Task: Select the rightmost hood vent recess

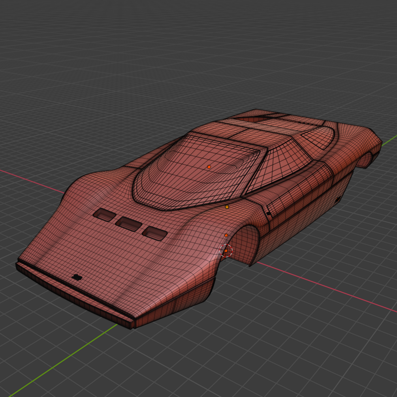Action: (155, 233)
